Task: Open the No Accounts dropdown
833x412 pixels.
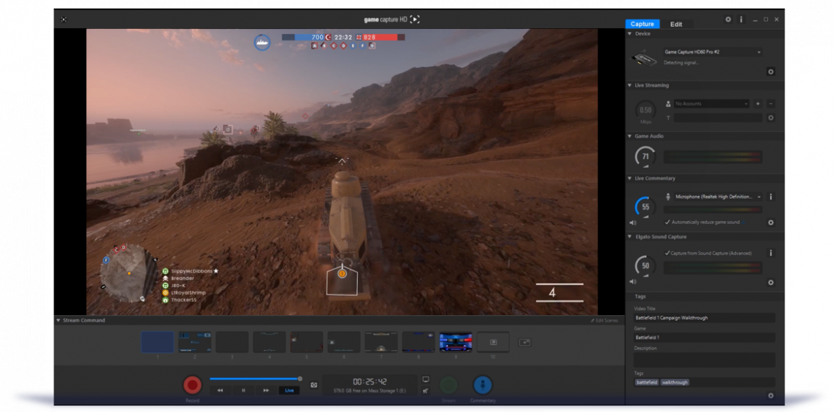Action: (711, 104)
